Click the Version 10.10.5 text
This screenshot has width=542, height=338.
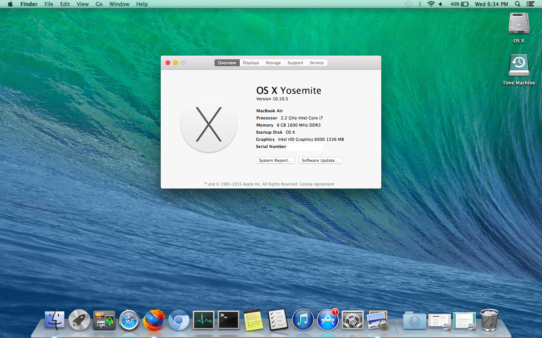click(272, 99)
